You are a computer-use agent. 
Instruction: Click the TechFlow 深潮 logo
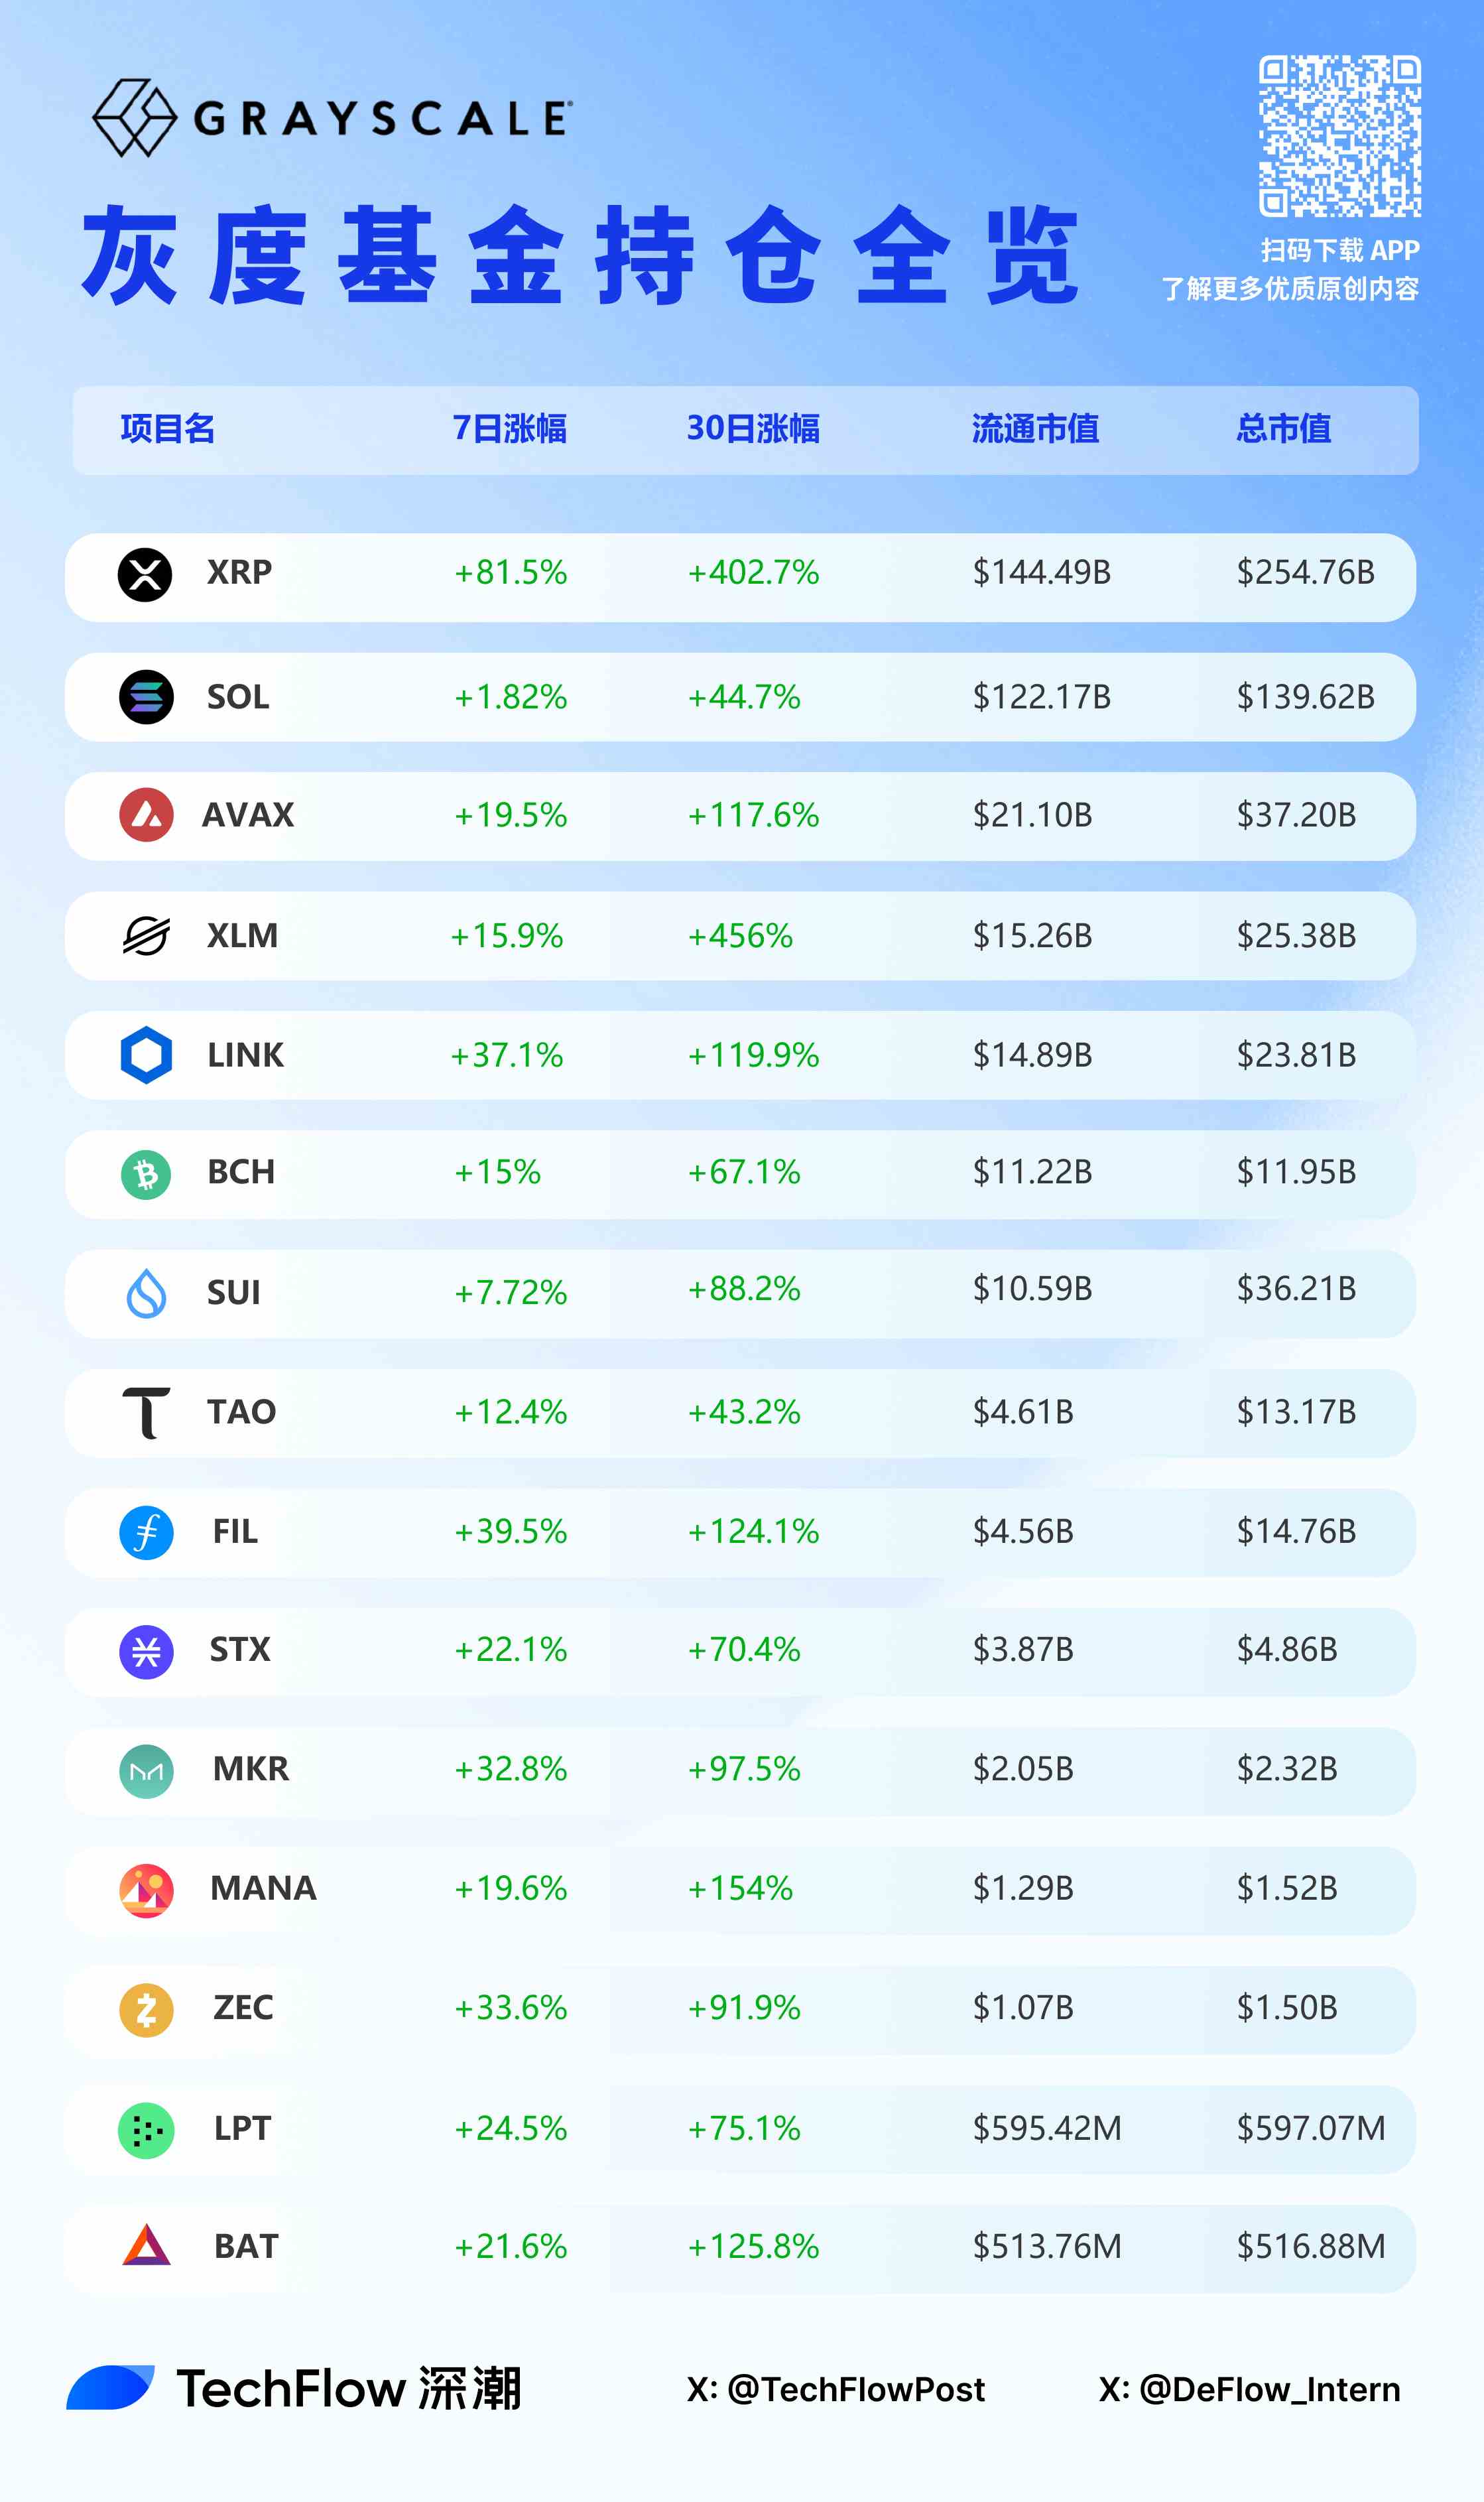pos(294,2388)
